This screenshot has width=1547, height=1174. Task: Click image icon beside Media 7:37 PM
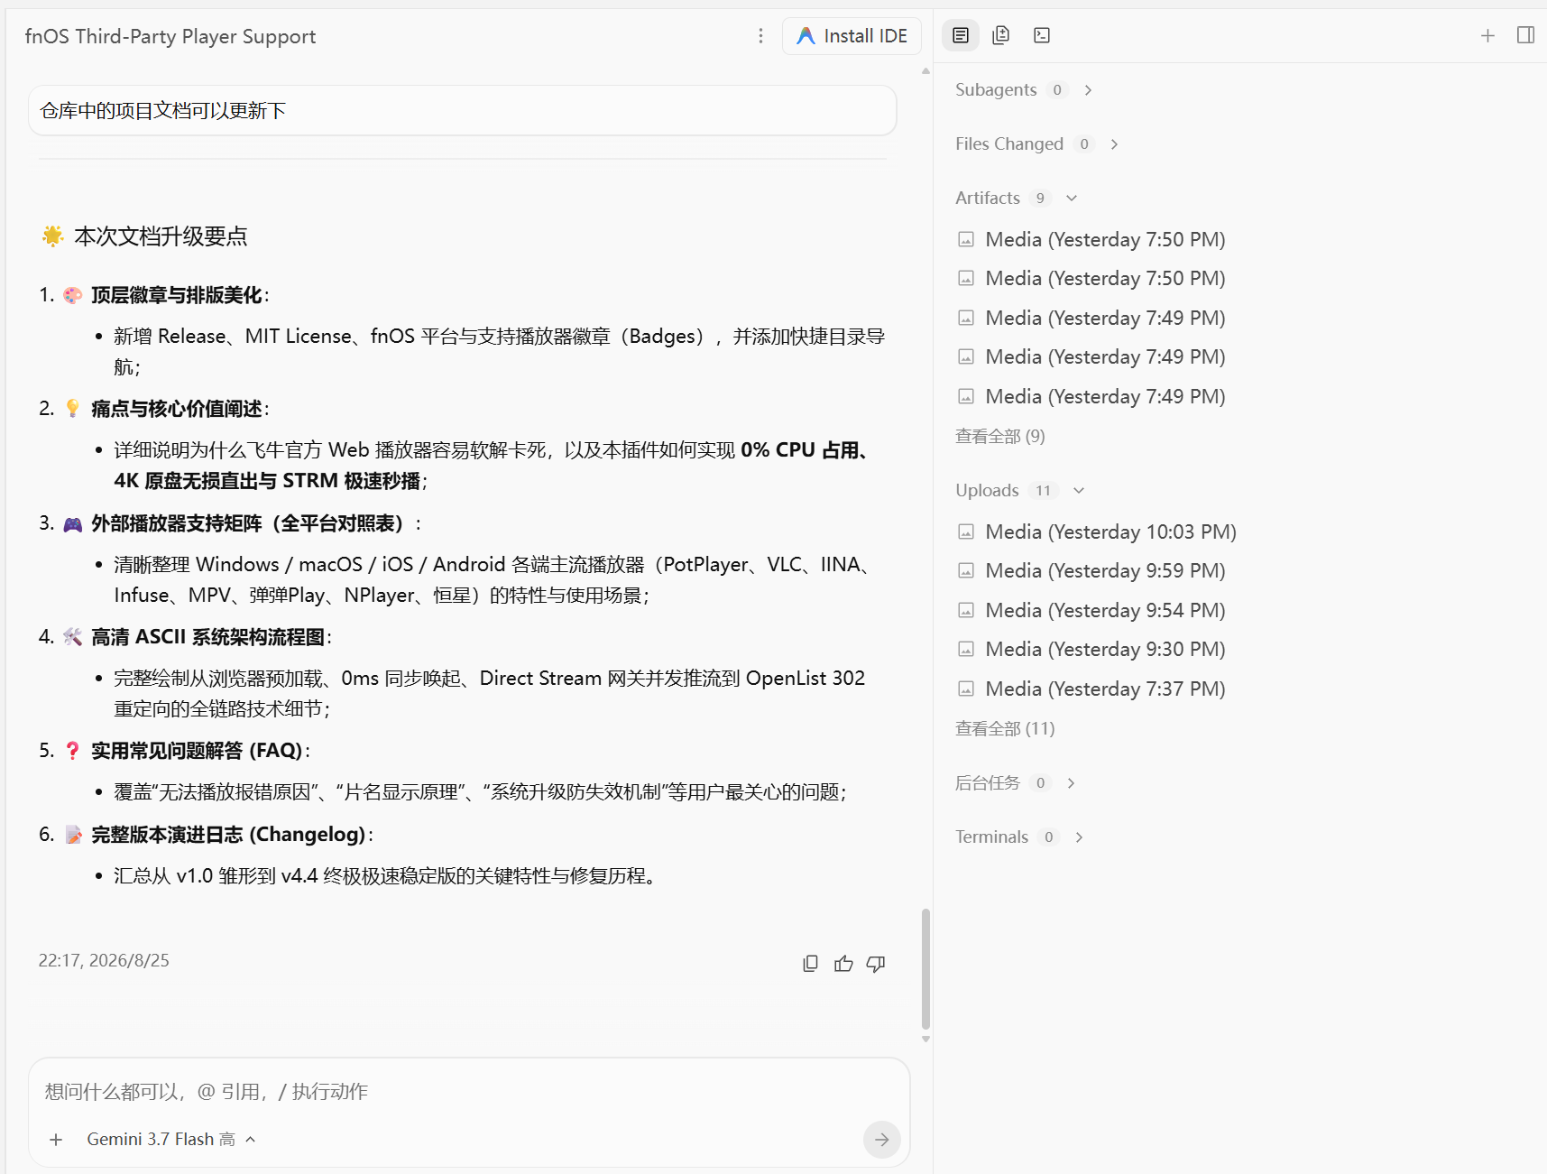click(966, 689)
